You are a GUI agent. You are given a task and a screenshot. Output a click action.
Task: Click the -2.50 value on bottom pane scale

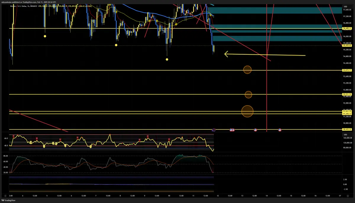[345, 189]
